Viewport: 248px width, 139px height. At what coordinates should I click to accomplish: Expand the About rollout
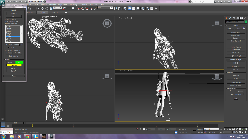click(14, 76)
